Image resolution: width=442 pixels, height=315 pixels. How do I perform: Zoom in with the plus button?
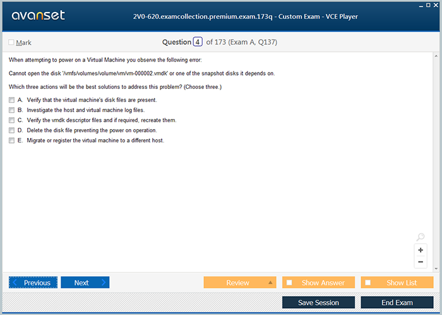[x=421, y=250]
